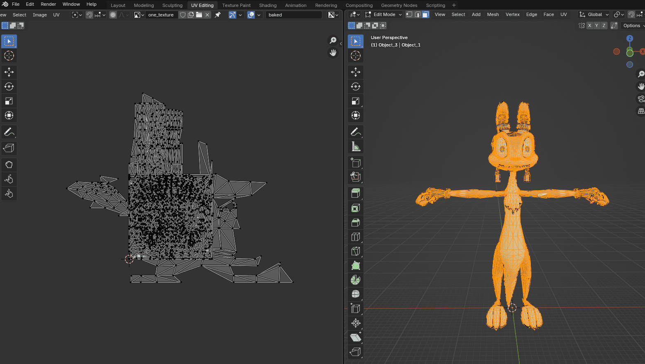645x364 pixels.
Task: Select the Loop Cut tool
Action: (356, 237)
